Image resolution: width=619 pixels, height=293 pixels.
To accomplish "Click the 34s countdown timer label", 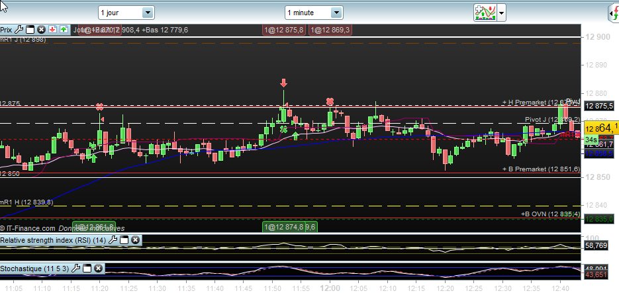I will [x=591, y=140].
